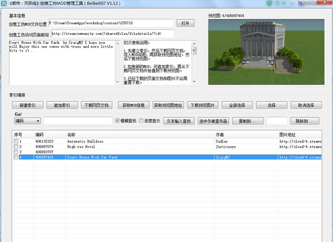Viewport: 333px width, 242px height.
Task: Click 获取MOD信息 button
Action: tap(133, 105)
